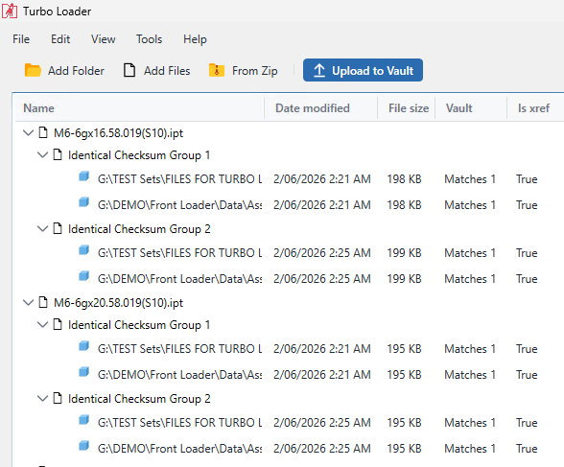Open the Tools menu

(x=149, y=39)
